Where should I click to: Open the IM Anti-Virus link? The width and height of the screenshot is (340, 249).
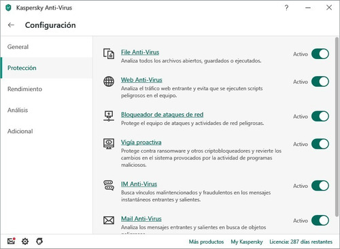point(139,184)
